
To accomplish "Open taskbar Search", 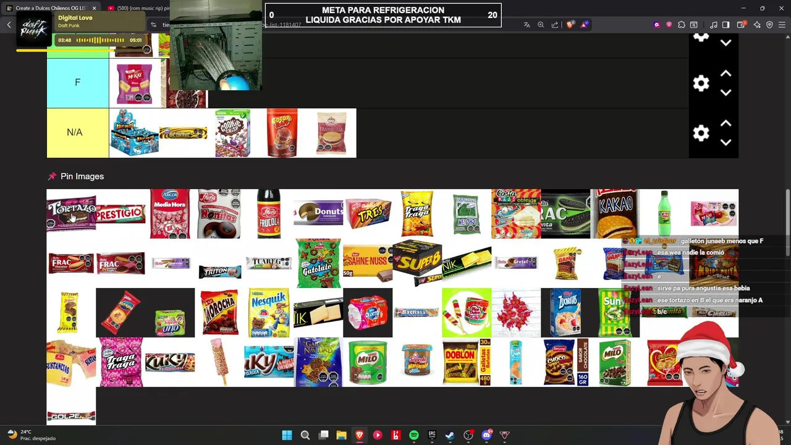I will tap(305, 435).
